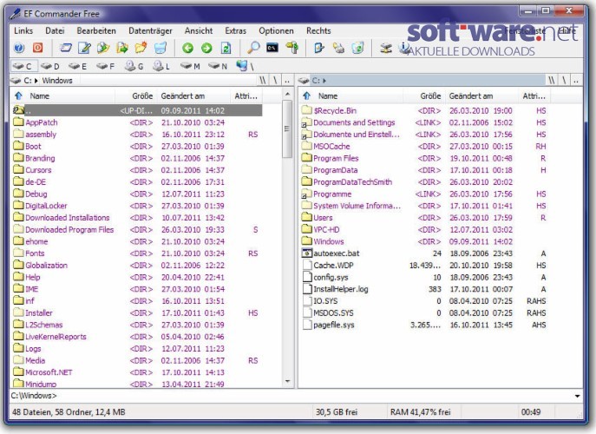Create new folder with star folder icon
The height and width of the screenshot is (434, 596).
[x=141, y=48]
